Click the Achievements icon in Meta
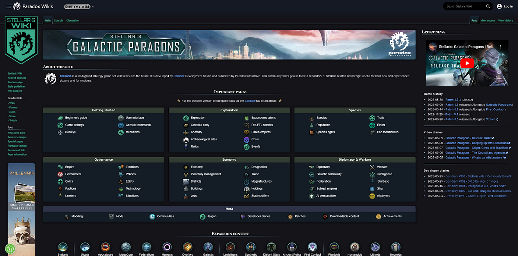The width and height of the screenshot is (518, 256). coord(378,217)
